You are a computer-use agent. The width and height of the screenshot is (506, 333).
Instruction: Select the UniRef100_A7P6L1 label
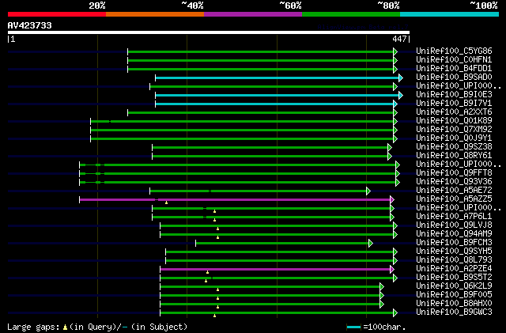(x=454, y=216)
